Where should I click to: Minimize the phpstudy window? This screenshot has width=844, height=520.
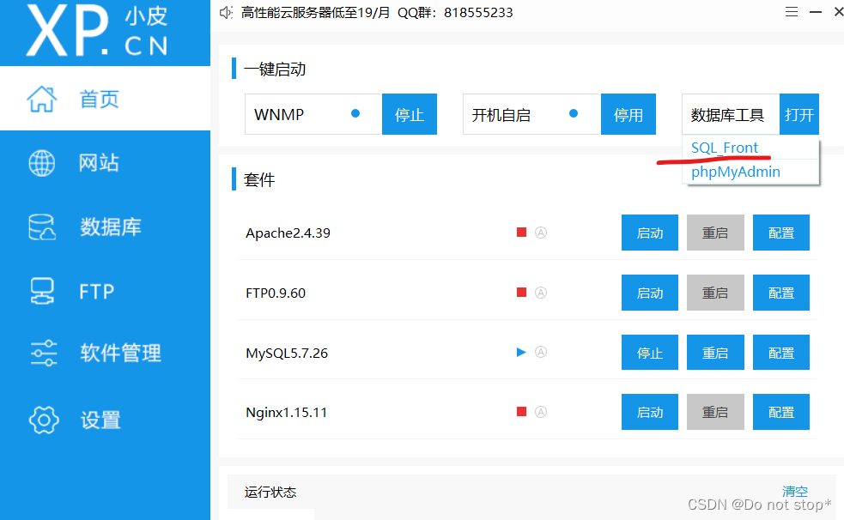(x=816, y=12)
